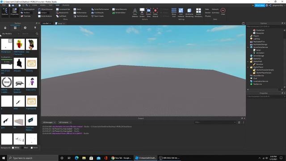Viewport: 286px width, 161px height.
Task: Open the Explorer panel button in ribbon
Action: pos(5,12)
